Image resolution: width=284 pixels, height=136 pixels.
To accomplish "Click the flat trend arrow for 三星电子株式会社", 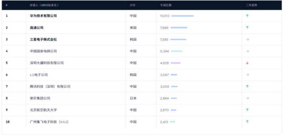I will [x=247, y=40].
